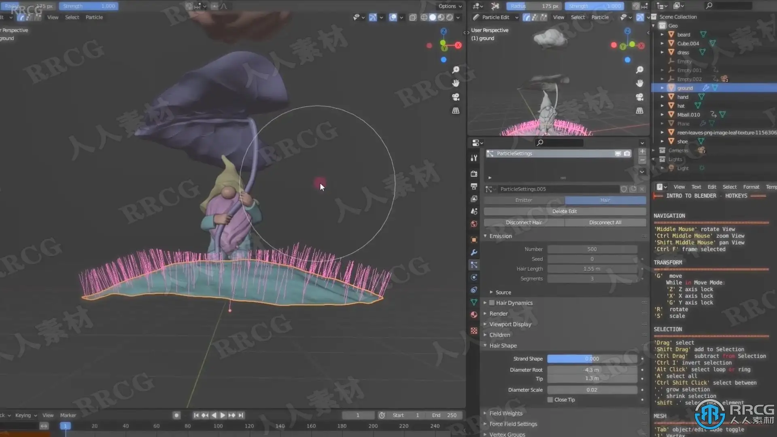Click the Delete Edit button
This screenshot has width=777, height=437.
coord(565,212)
